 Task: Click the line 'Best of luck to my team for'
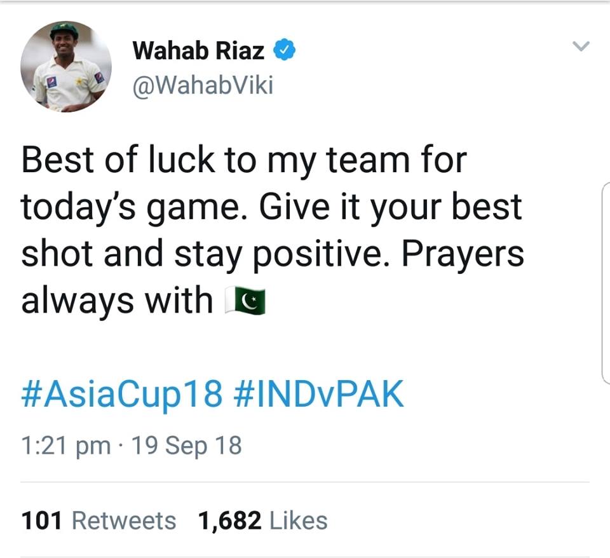244,160
